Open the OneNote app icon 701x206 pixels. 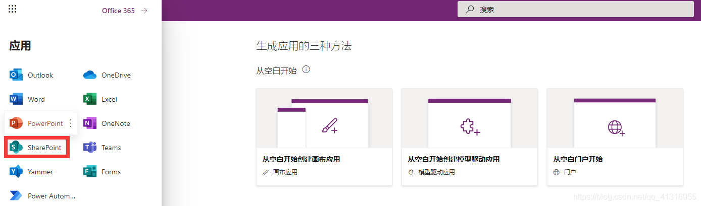pyautogui.click(x=90, y=123)
